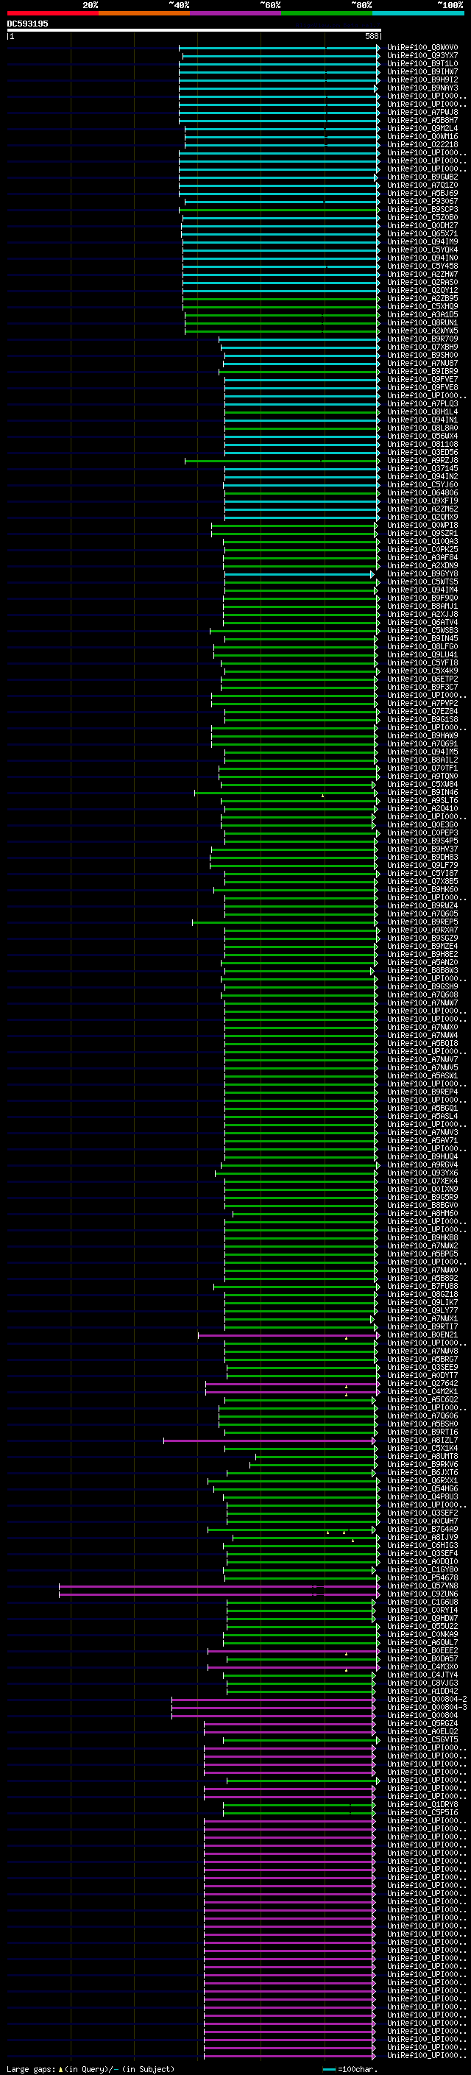Click the purple alignment bar for UniRef100_Q57VN8
The image size is (471, 2075).
tap(220, 1586)
